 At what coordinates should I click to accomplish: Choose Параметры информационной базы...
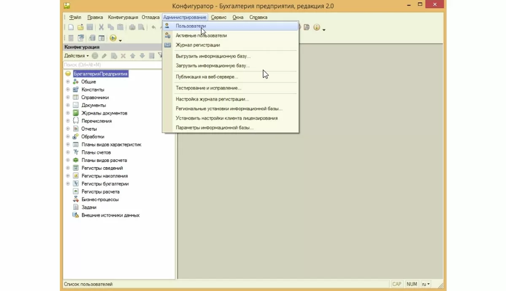pos(231,128)
